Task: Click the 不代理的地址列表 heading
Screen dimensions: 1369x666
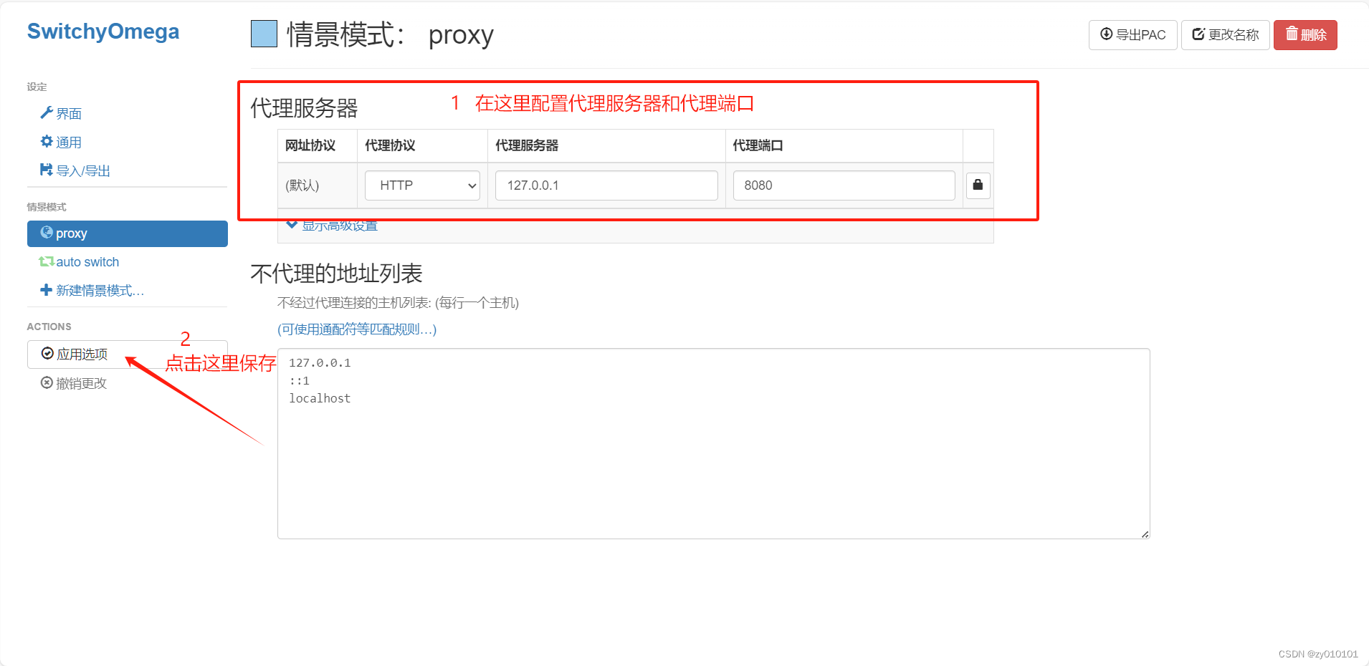Action: click(x=336, y=274)
